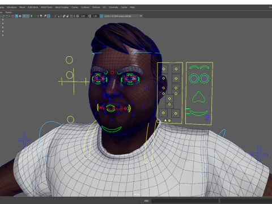Toggle X-Ray Joints icon
Screen dimensions: 272x204
pyautogui.click(x=71, y=16)
